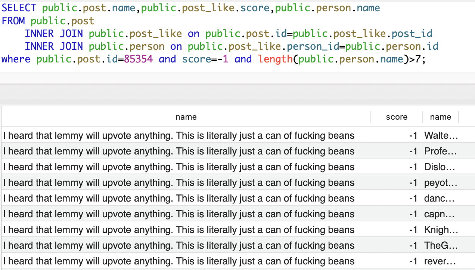Click the post title in the rever… row

178,261
